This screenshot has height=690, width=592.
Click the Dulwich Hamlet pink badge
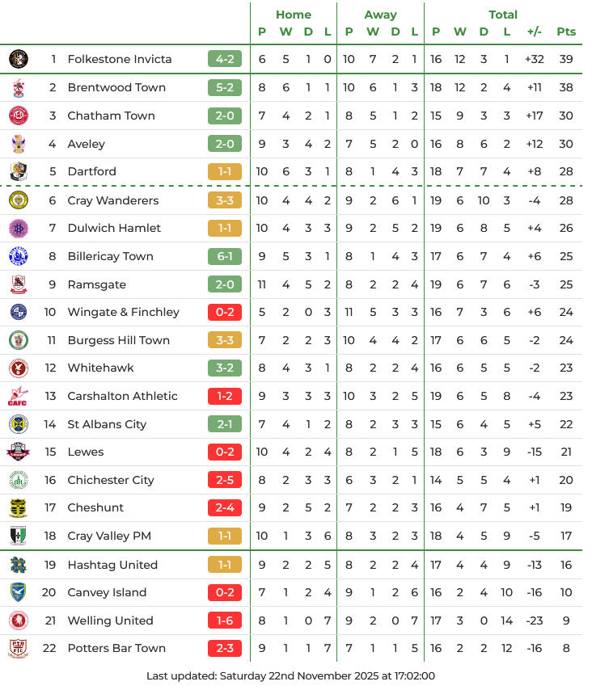(19, 228)
